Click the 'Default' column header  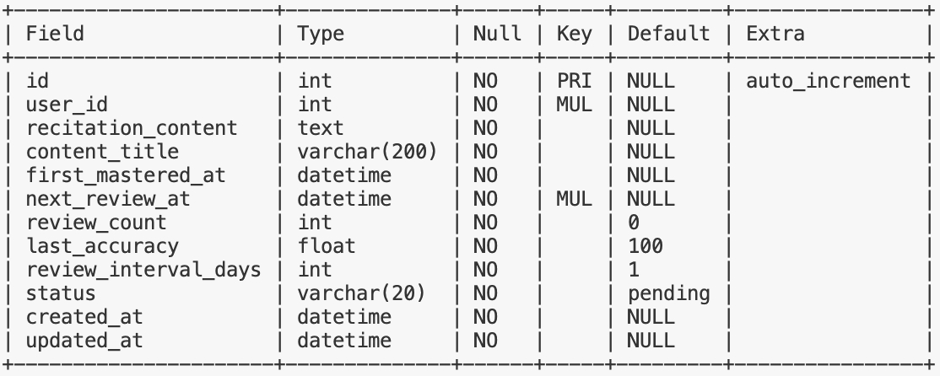668,34
